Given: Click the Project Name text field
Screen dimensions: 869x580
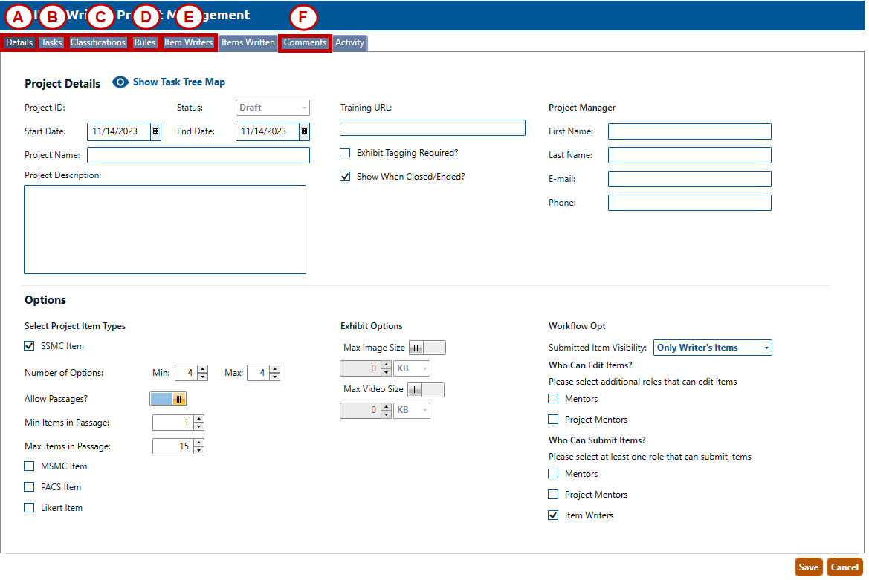Looking at the screenshot, I should tap(198, 155).
